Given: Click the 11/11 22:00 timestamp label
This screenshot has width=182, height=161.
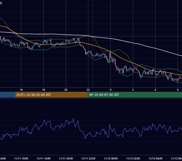Looking at the screenshot, I should [88, 158].
